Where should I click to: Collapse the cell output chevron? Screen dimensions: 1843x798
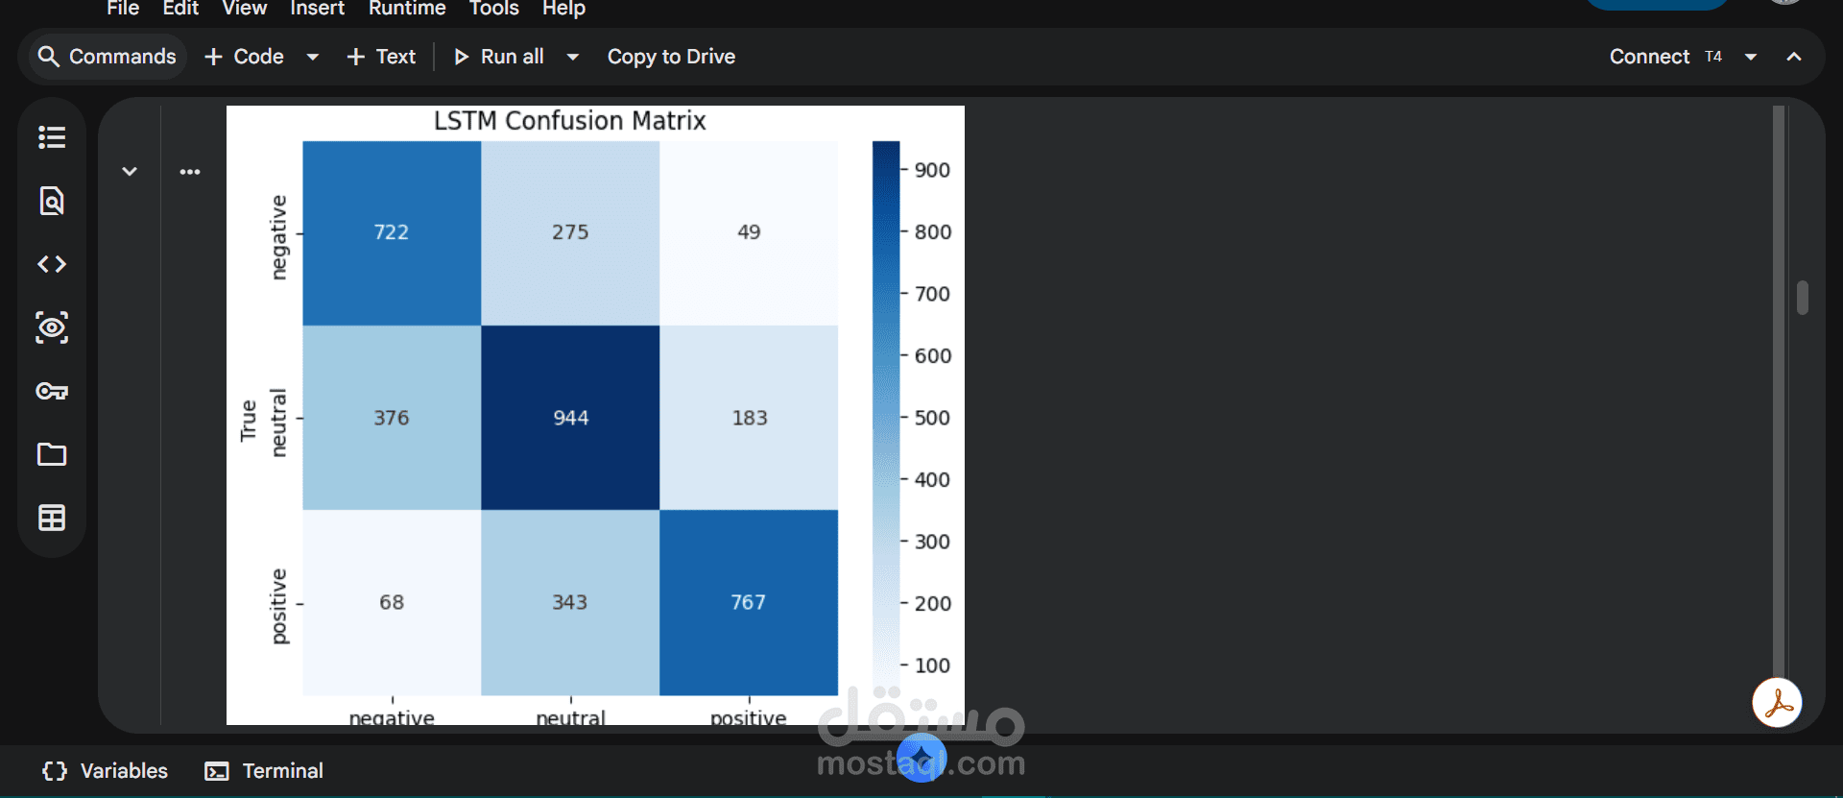(130, 171)
